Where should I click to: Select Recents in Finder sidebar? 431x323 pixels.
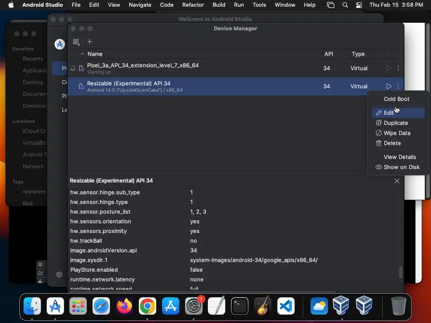[x=33, y=59]
